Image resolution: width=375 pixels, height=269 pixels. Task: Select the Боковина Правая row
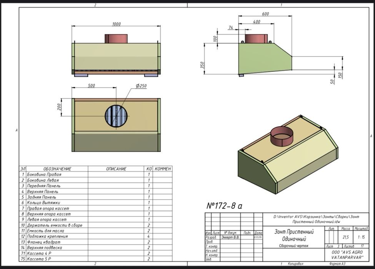(x=96, y=174)
